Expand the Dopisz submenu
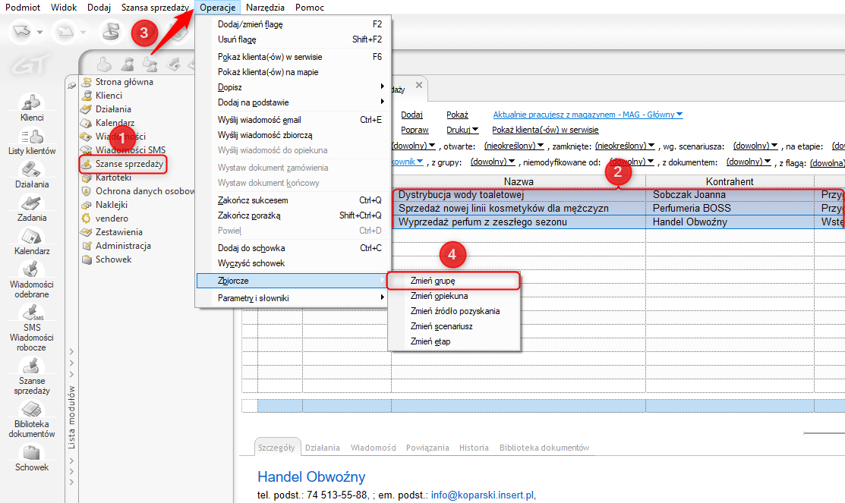The width and height of the screenshot is (845, 503). pyautogui.click(x=292, y=86)
